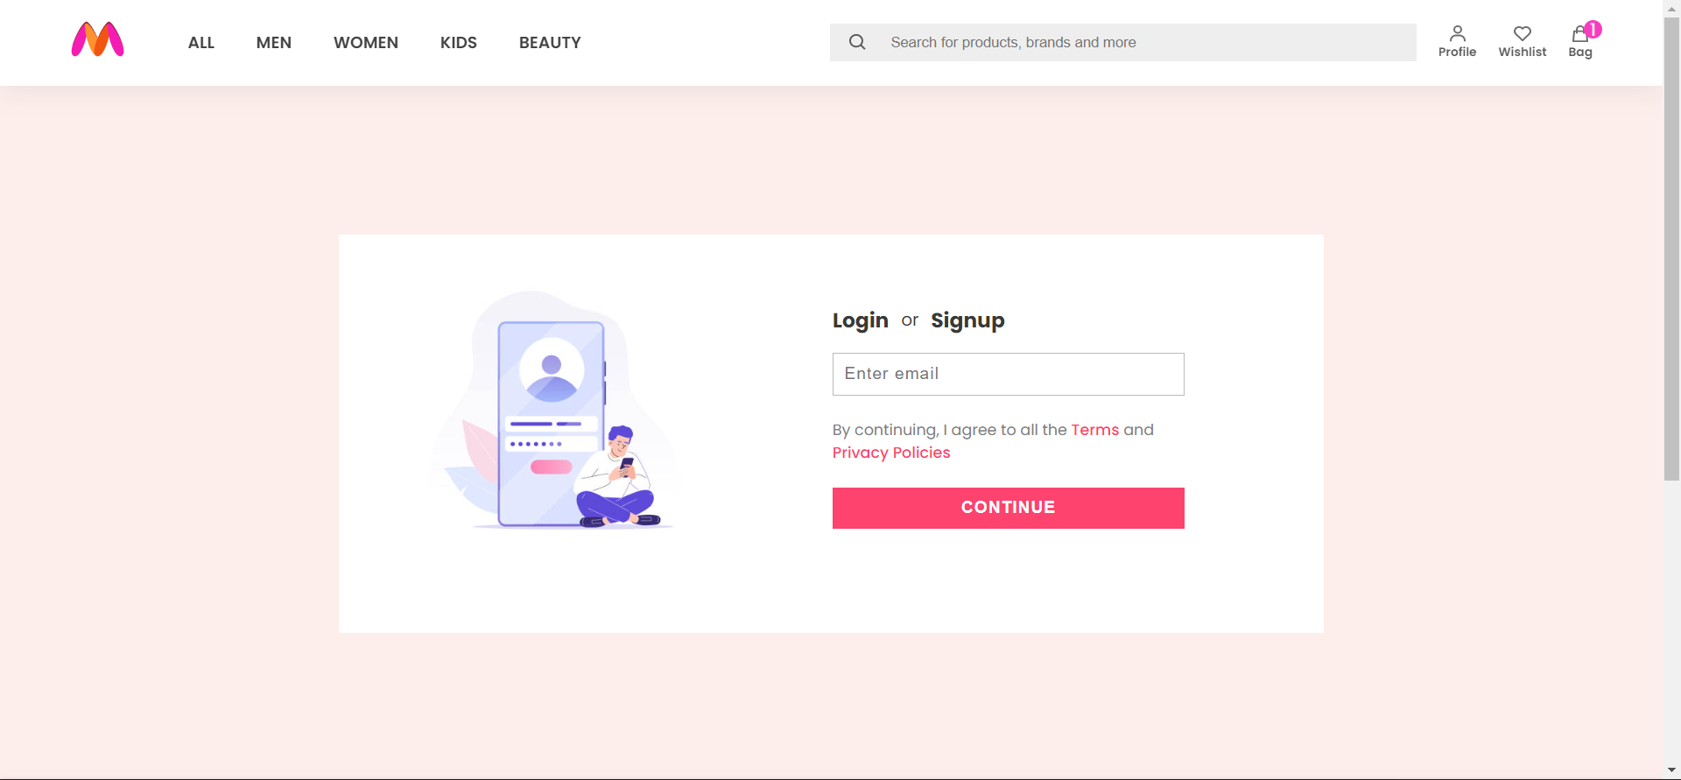This screenshot has height=780, width=1681.
Task: Open the Privacy Policies link
Action: click(891, 453)
